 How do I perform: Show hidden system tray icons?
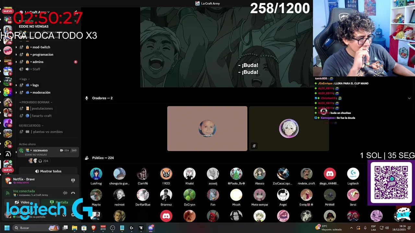tap(351, 228)
